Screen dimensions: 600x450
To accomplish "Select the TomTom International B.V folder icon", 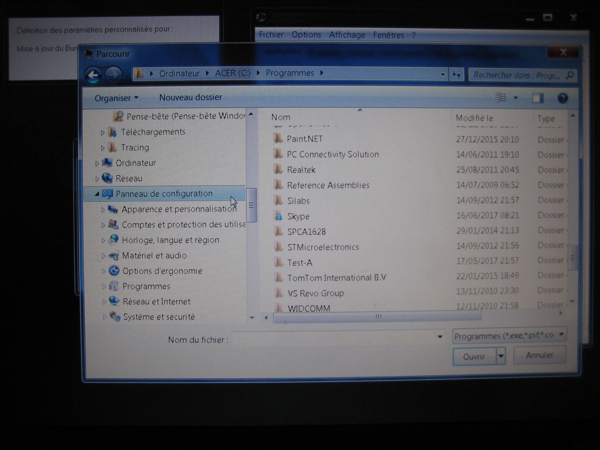I will click(278, 277).
